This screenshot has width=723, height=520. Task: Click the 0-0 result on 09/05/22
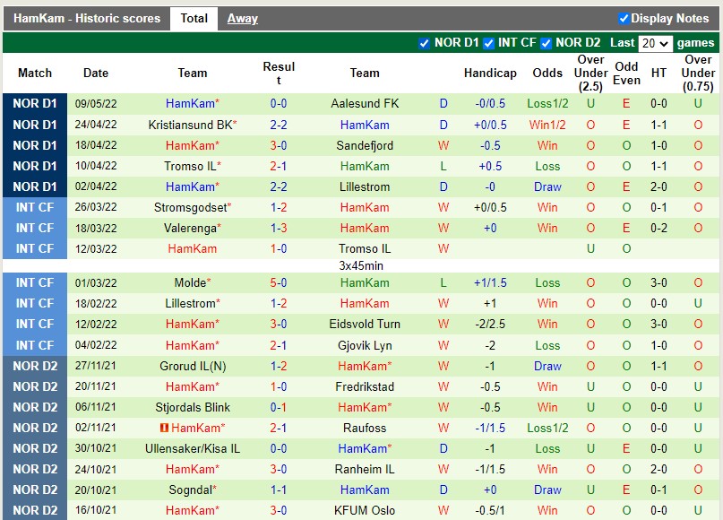279,103
